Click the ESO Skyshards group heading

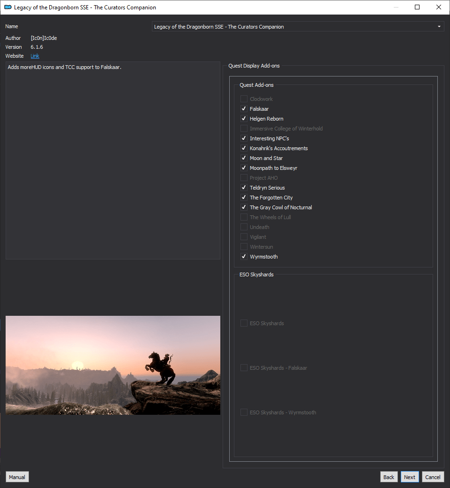coord(256,274)
